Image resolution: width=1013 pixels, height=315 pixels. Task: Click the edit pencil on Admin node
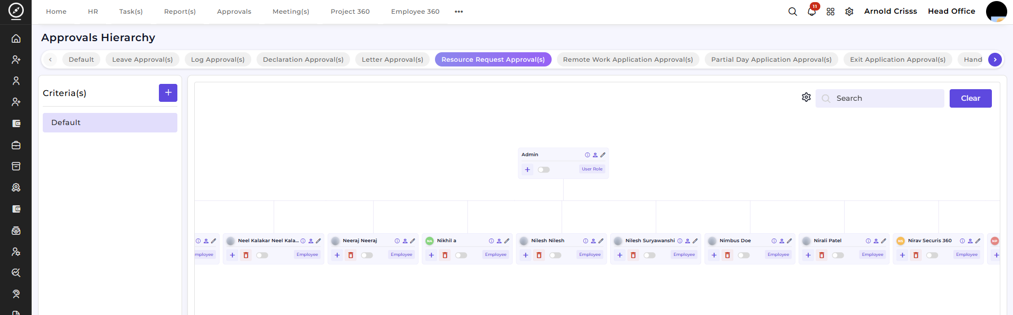(603, 155)
